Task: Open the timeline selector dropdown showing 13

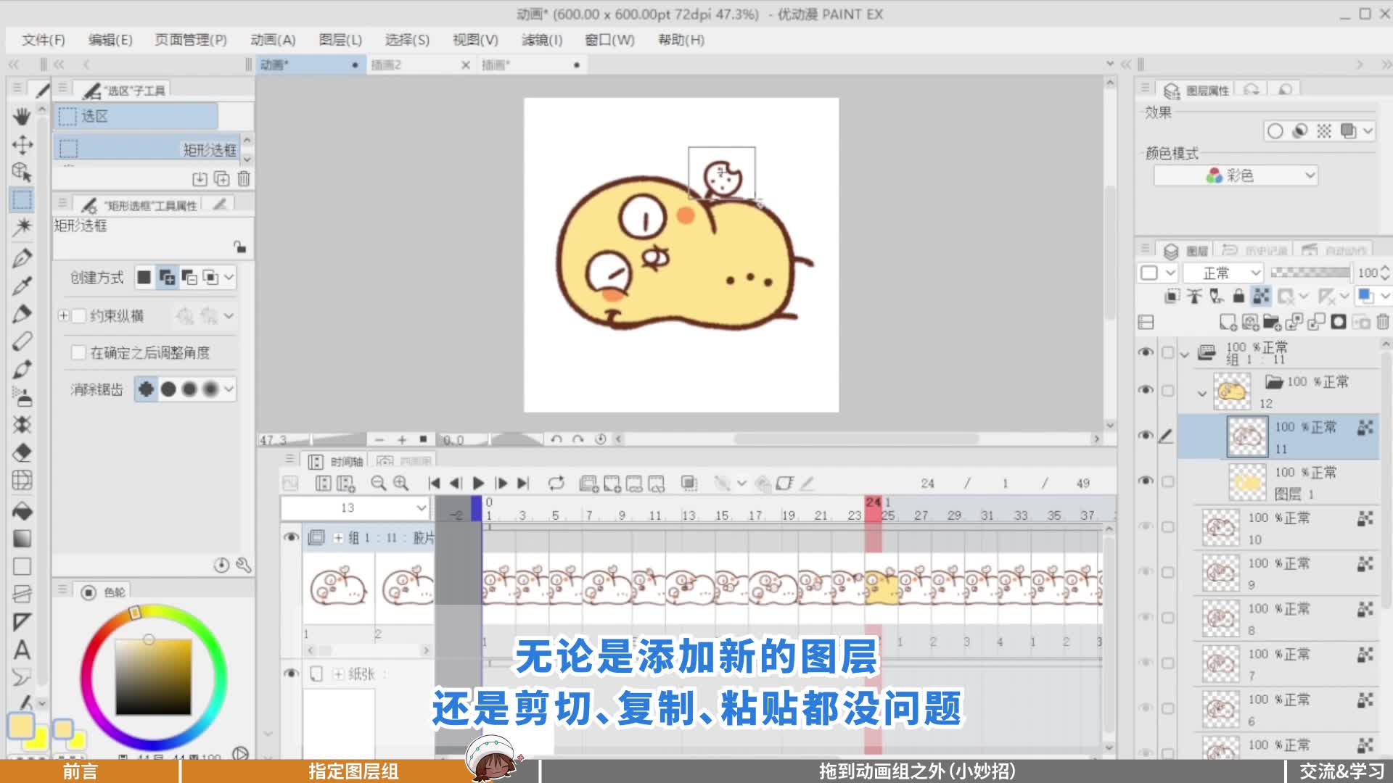Action: (356, 508)
